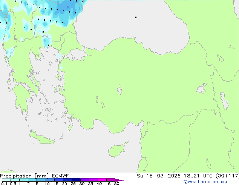Select the 30–35 mm purple legend box

[84, 180]
